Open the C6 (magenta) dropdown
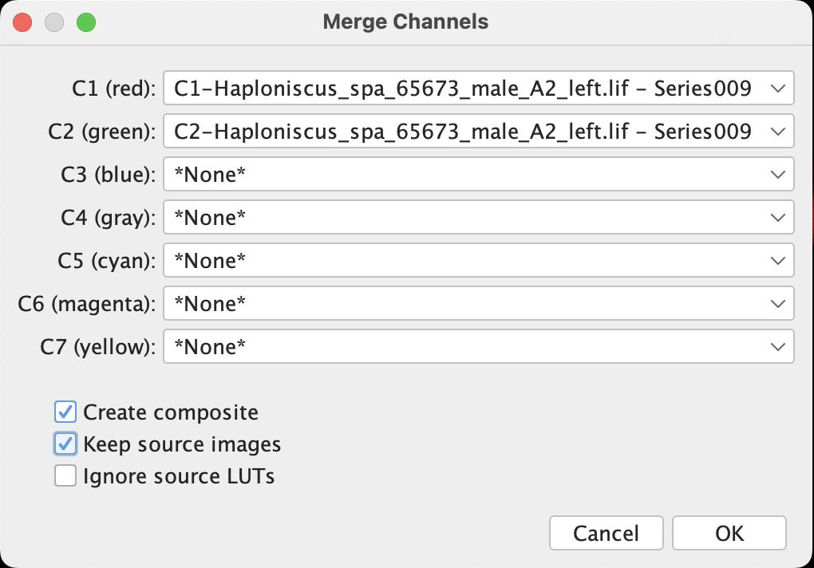 coord(477,303)
